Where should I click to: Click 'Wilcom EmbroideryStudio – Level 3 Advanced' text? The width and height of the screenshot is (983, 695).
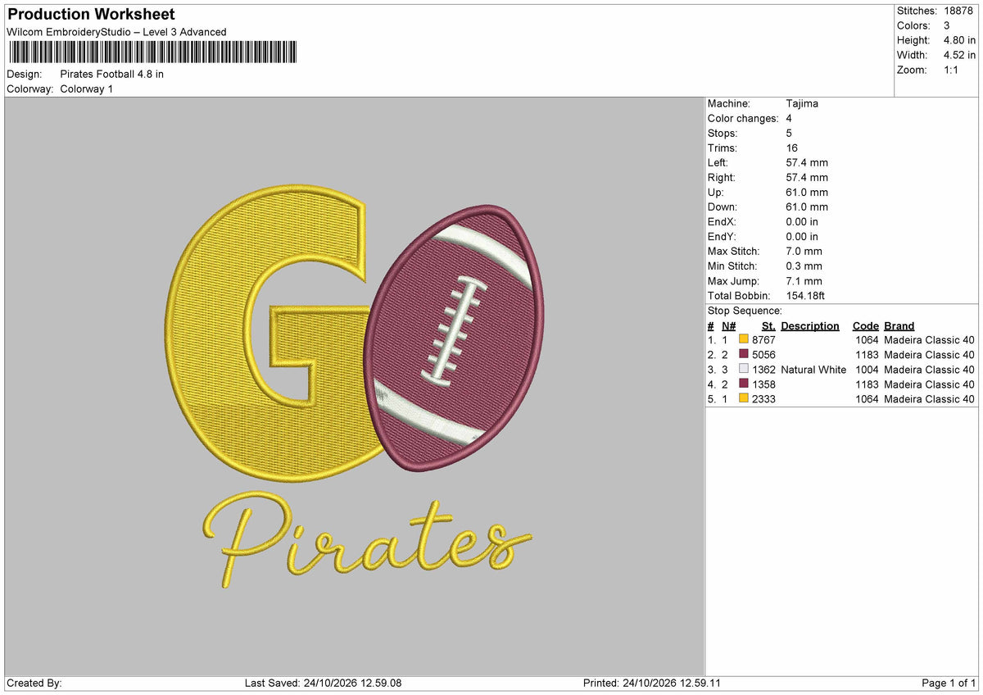point(116,32)
